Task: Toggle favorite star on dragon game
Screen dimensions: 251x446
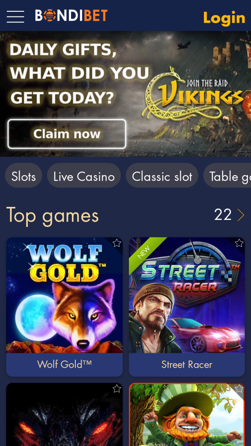Action: tap(117, 389)
